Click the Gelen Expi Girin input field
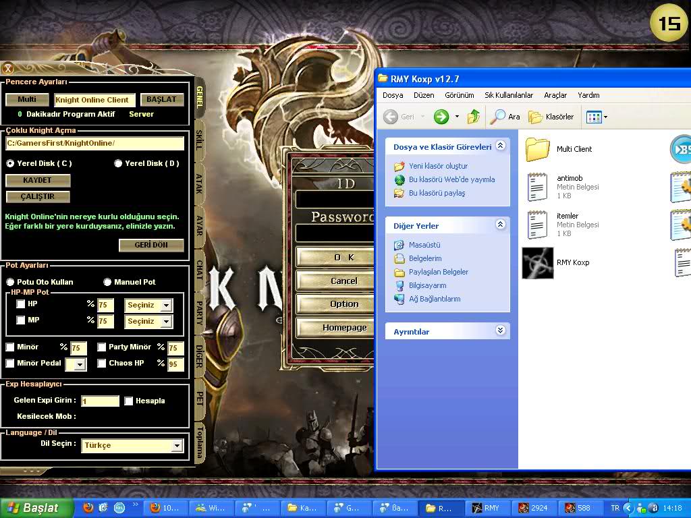 coord(100,401)
